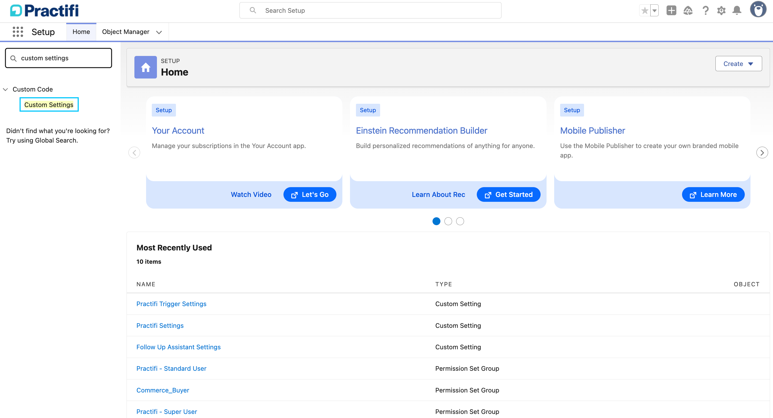Open the Create dropdown button

coord(738,64)
